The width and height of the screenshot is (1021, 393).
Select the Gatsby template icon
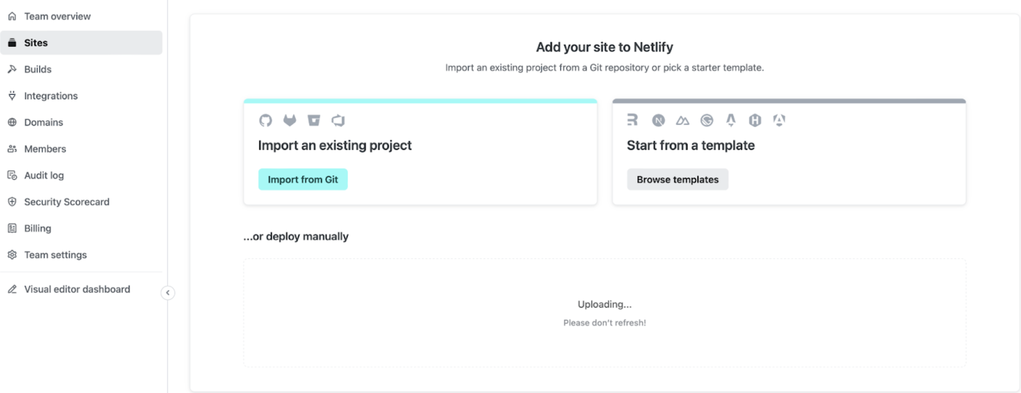pos(707,120)
